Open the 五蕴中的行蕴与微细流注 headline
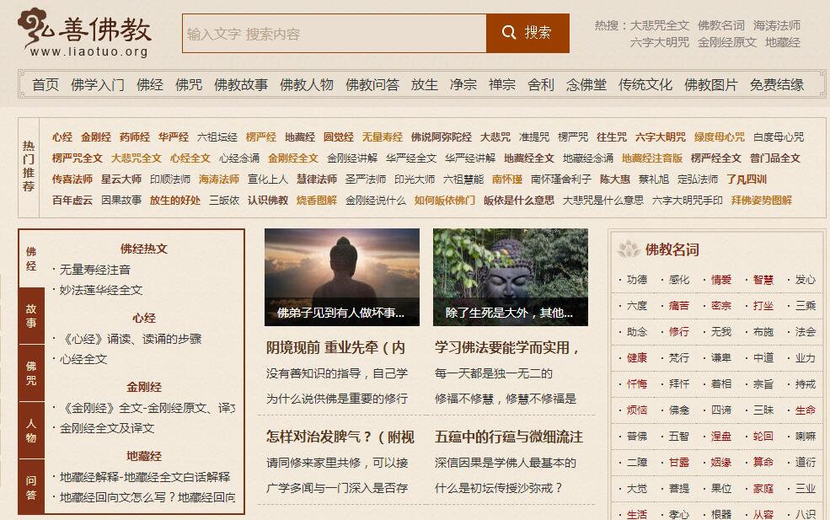This screenshot has height=520, width=830. click(x=509, y=437)
